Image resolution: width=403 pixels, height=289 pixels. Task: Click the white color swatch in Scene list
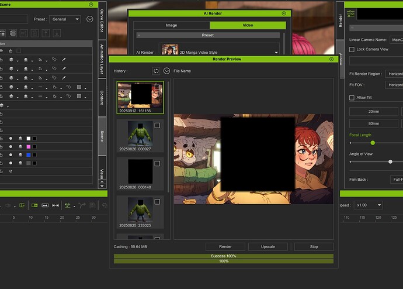(29, 139)
